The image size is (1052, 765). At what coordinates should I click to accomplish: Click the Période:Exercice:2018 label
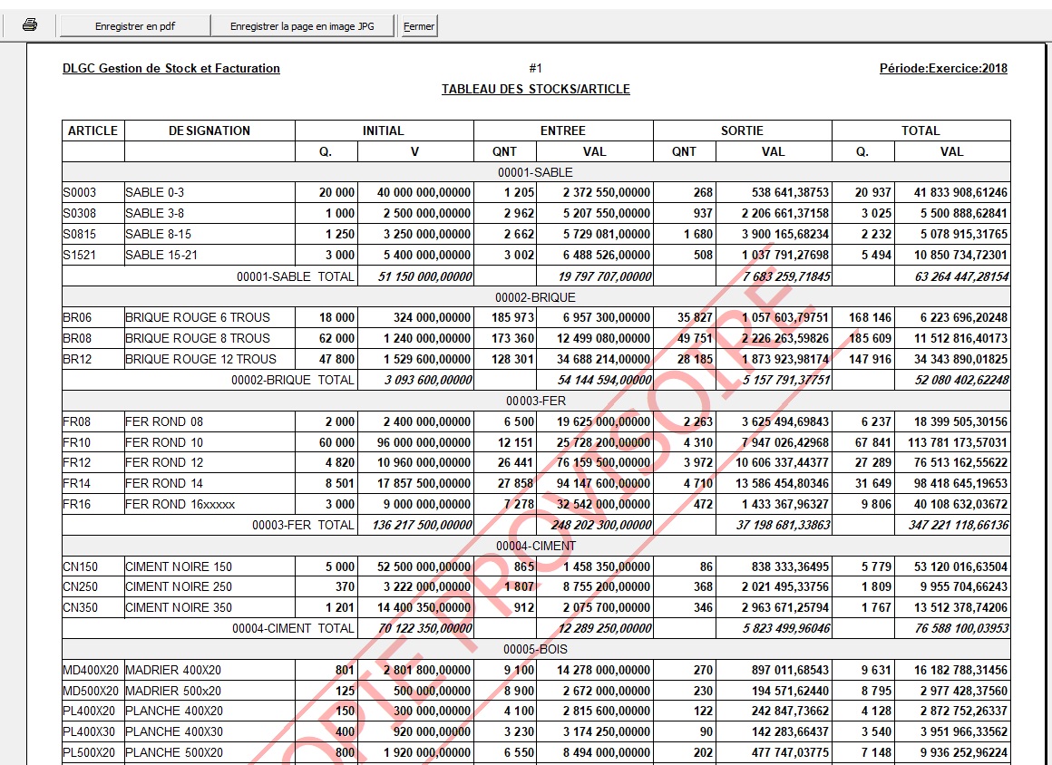943,68
